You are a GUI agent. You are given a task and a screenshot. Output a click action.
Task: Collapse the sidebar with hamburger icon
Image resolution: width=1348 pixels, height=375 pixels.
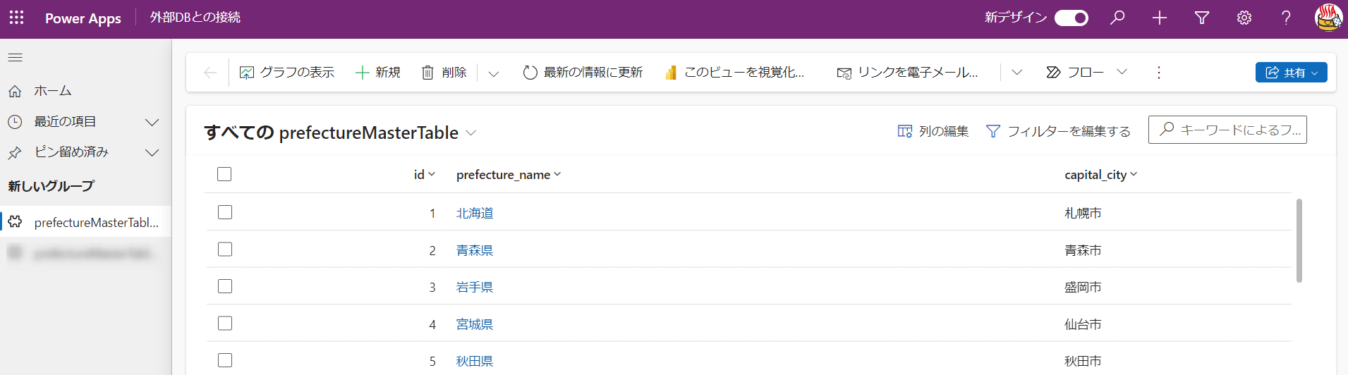coord(16,57)
